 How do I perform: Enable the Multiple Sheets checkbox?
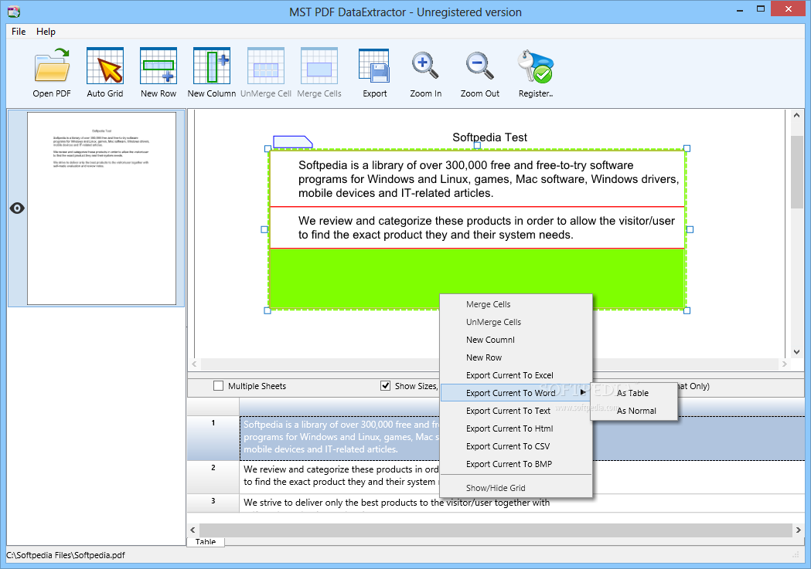coord(218,386)
